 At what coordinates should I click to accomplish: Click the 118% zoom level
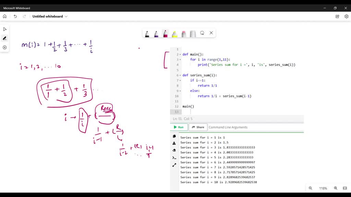point(323,188)
